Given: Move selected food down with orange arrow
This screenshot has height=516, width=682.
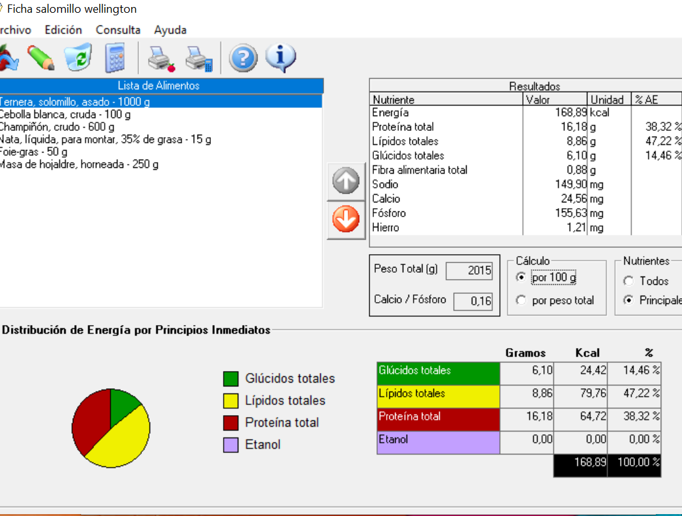Looking at the screenshot, I should (x=346, y=220).
